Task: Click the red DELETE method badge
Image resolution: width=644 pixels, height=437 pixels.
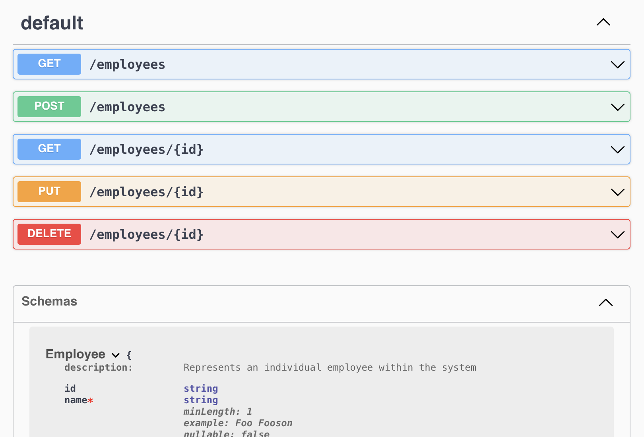Action: 49,234
